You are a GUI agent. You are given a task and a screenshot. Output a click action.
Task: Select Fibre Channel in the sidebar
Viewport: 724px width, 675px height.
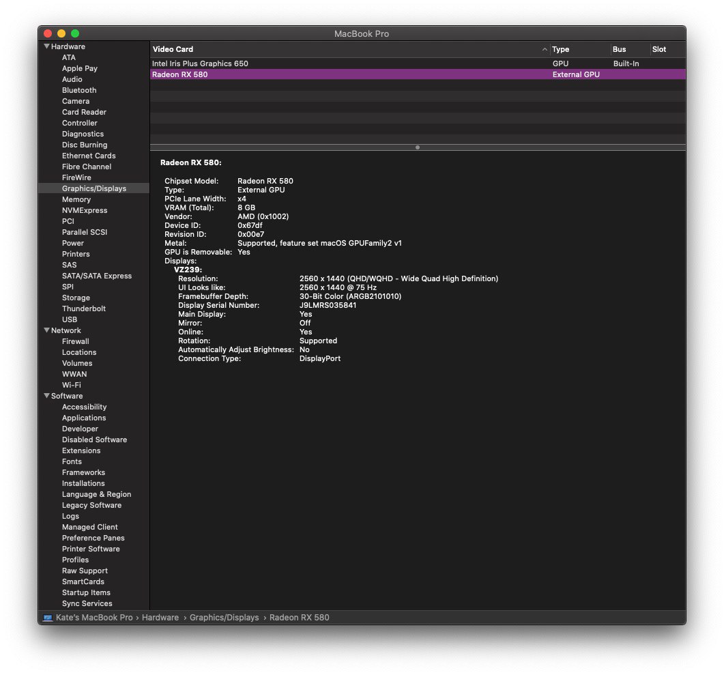coord(87,167)
